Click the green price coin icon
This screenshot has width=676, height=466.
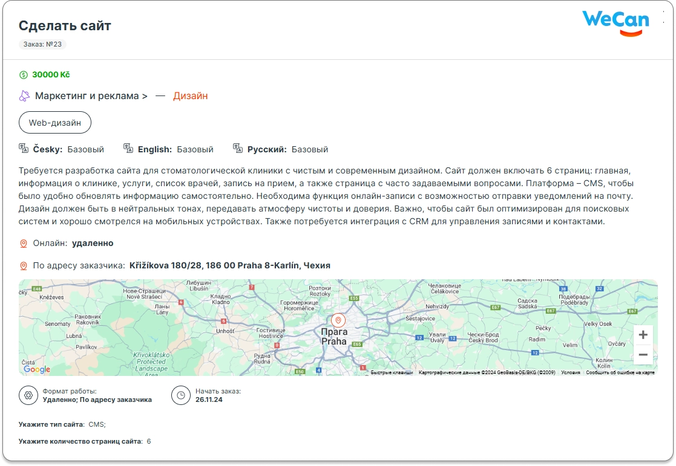(x=24, y=75)
